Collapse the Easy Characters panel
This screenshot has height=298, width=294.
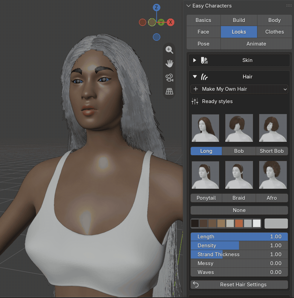pos(188,6)
